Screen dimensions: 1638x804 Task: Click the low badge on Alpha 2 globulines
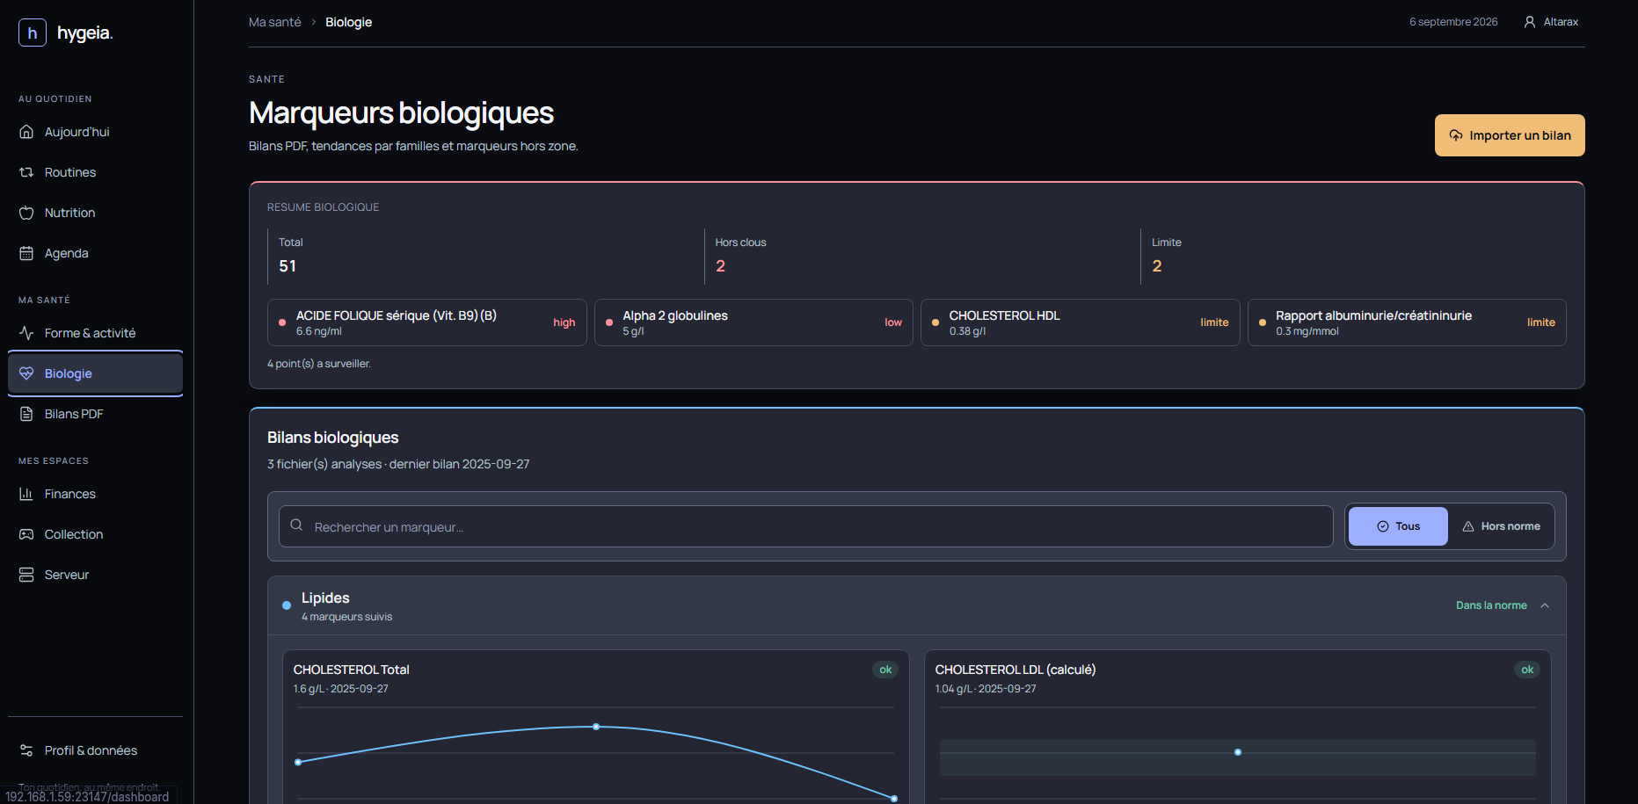[x=893, y=322]
